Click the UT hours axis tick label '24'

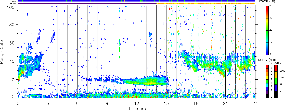click(255, 103)
